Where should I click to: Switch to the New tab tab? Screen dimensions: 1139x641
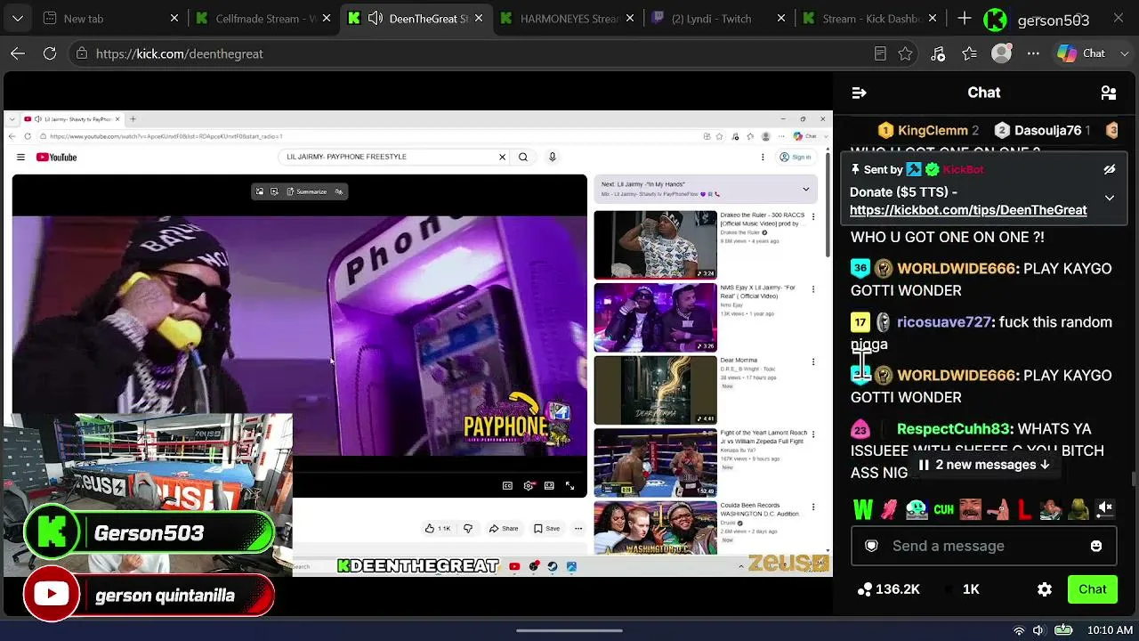point(111,19)
